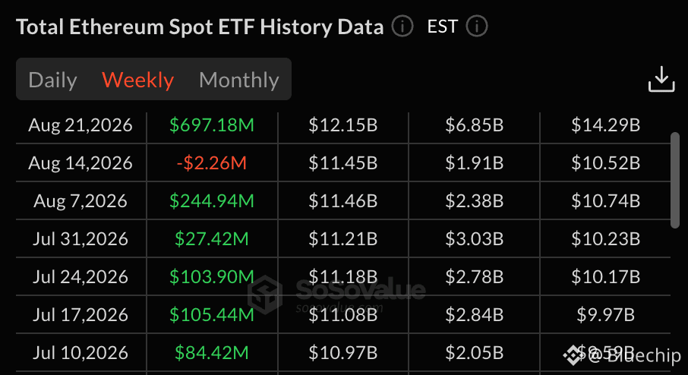Click the @Bluechip watermark icon
Image resolution: width=688 pixels, height=375 pixels.
[573, 355]
